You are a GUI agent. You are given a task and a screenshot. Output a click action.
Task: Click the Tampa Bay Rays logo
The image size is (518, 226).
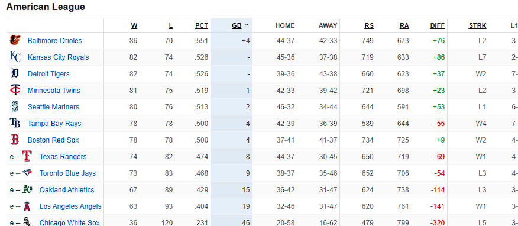(x=15, y=123)
